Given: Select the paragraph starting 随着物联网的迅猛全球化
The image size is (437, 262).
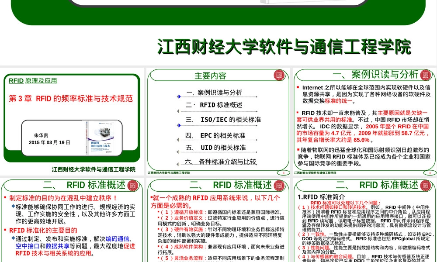Looking at the screenshot, I should point(364,157).
